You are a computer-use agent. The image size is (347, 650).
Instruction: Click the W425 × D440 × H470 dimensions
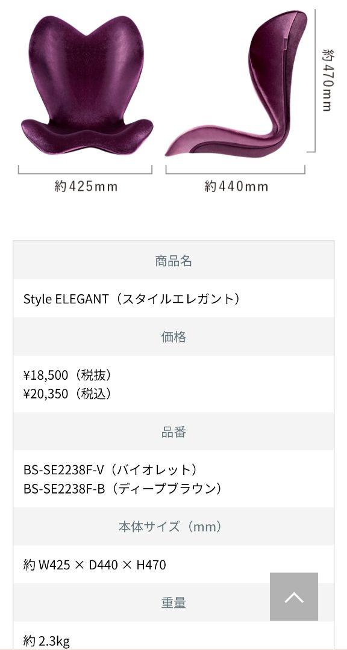95,565
